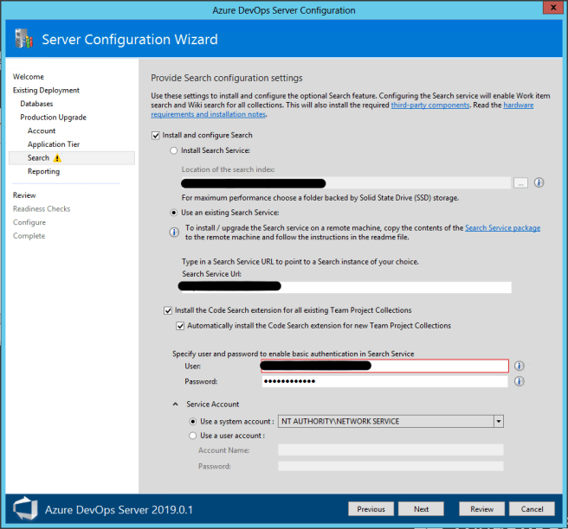This screenshot has height=529, width=568.
Task: Click the browse ellipsis button for index location
Action: click(x=520, y=182)
